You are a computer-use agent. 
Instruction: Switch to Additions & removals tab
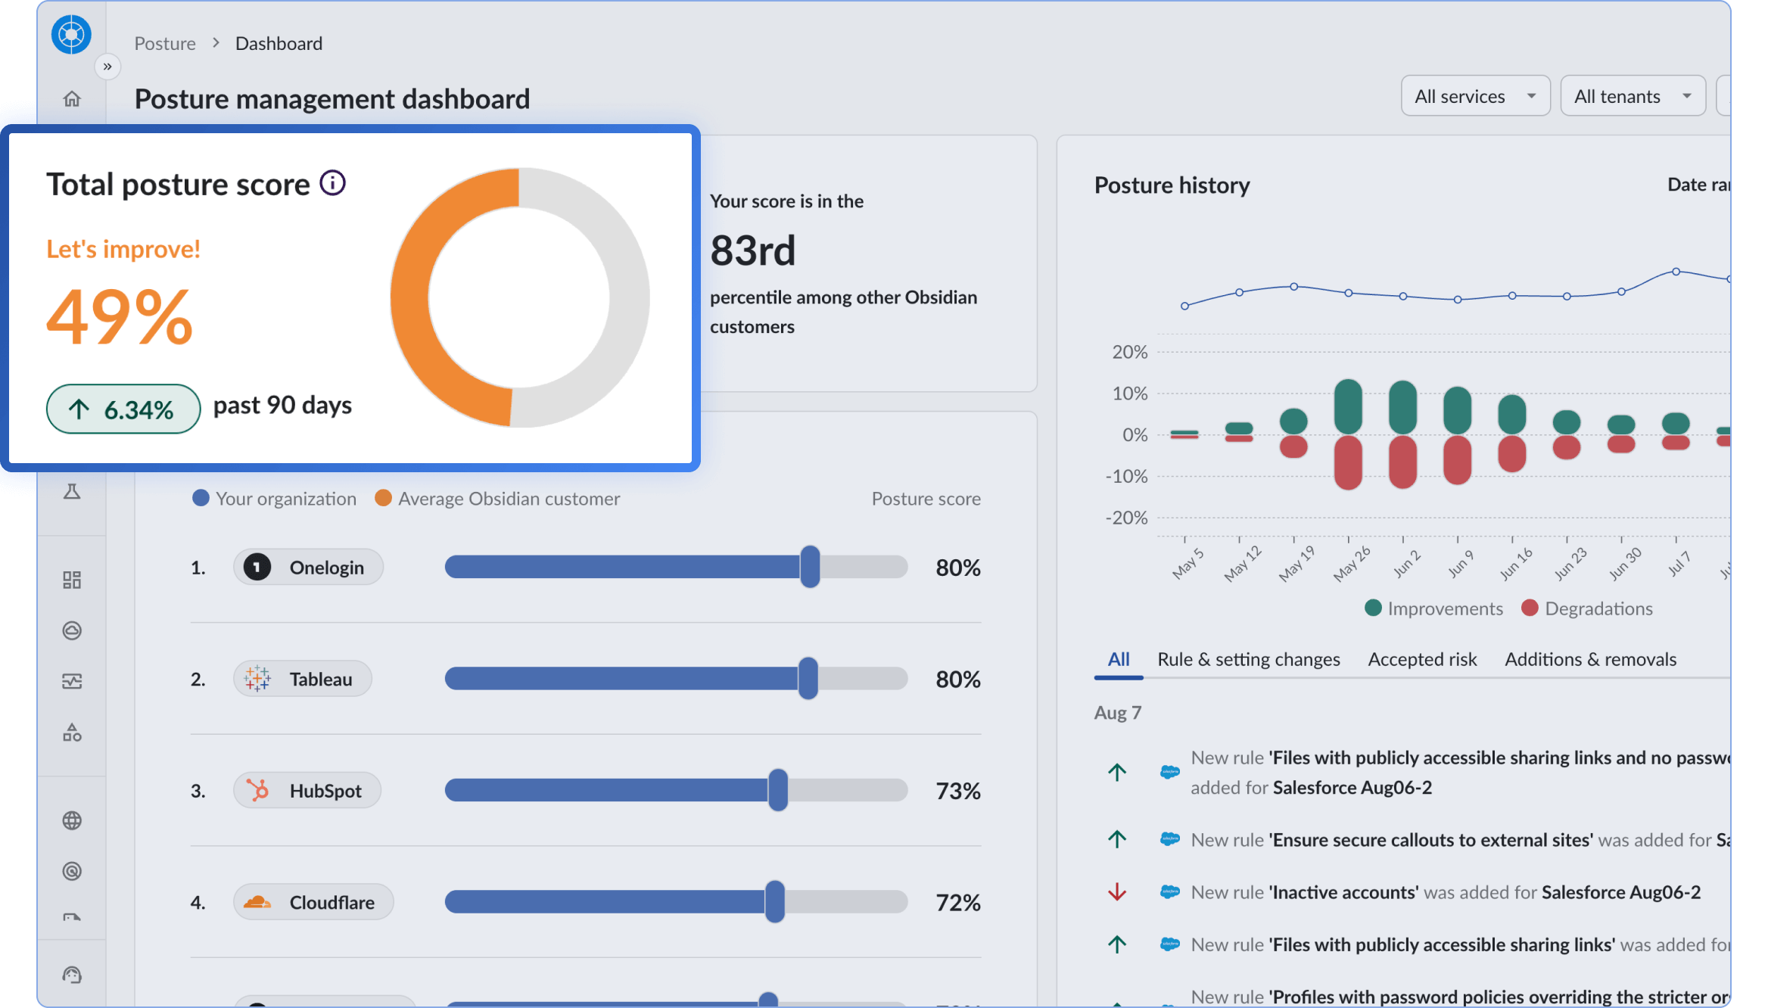[1590, 659]
